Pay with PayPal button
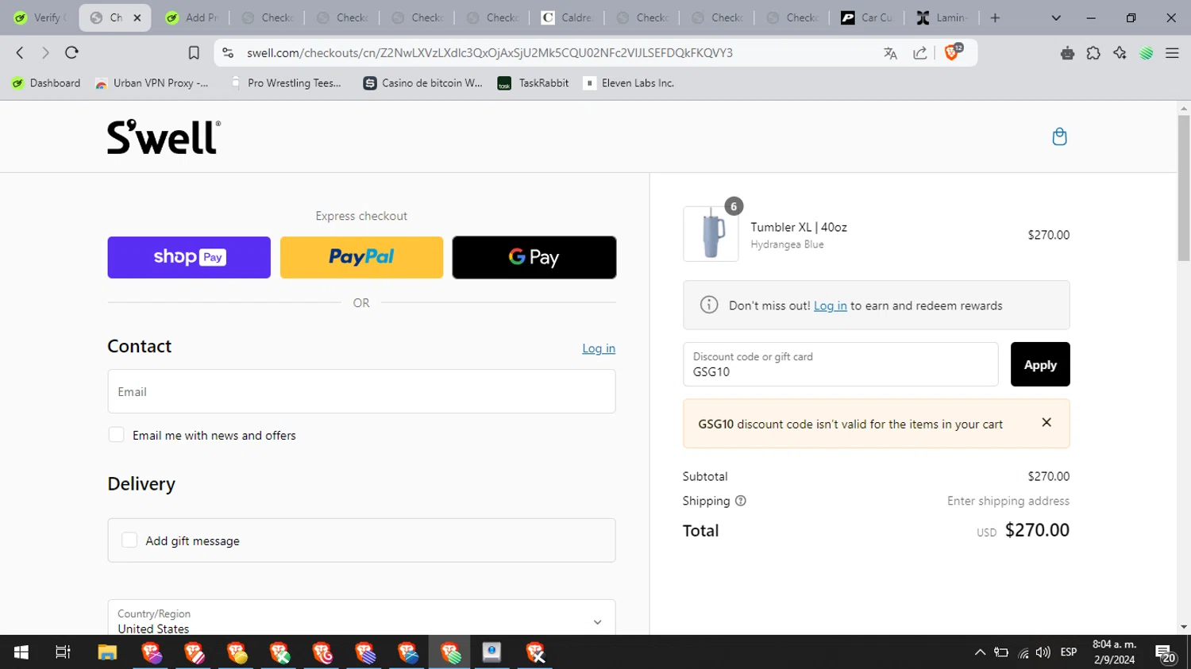1191x669 pixels. point(361,257)
